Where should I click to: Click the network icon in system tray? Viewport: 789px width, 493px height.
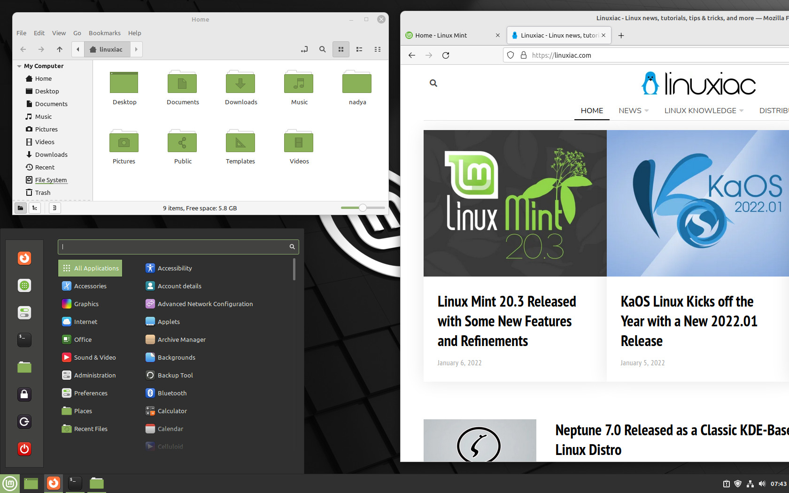coord(750,484)
